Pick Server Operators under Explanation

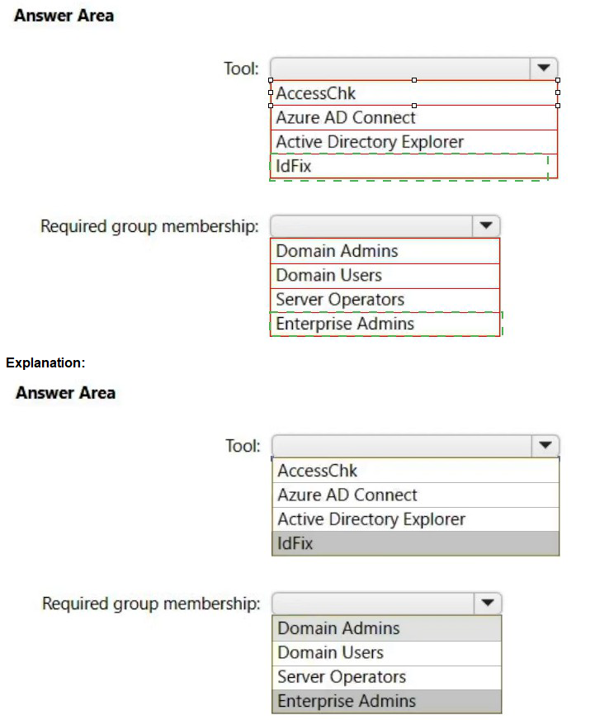[386, 677]
